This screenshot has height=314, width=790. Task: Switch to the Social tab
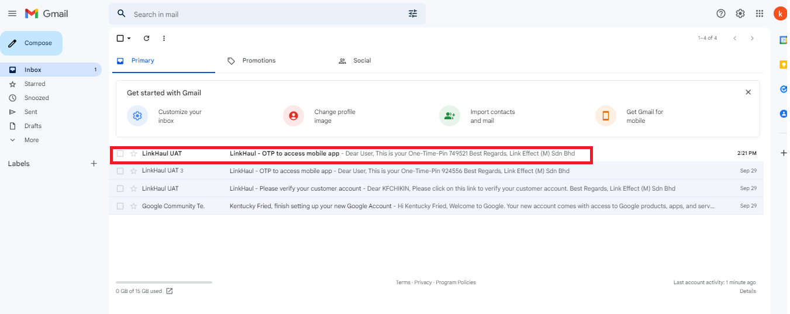click(361, 61)
